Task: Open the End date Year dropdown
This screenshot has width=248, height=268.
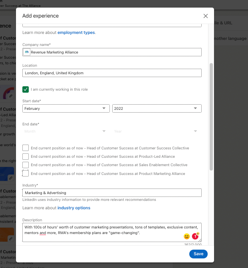Action: tap(157, 131)
